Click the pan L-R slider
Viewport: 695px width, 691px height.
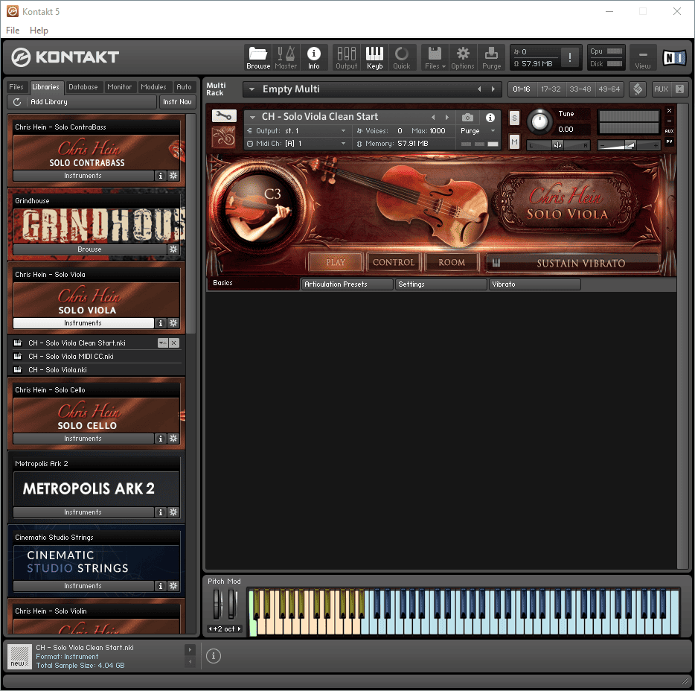[x=558, y=145]
